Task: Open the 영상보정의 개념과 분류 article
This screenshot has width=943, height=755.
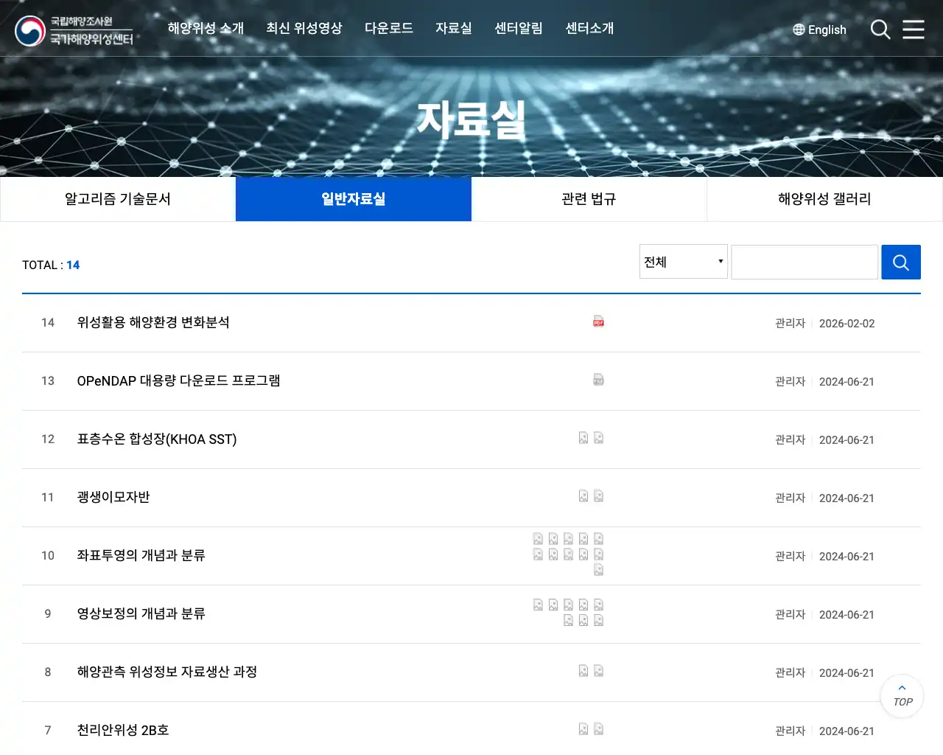Action: point(141,613)
